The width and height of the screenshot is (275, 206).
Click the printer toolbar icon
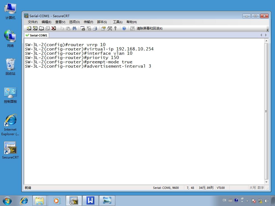[x=95, y=28]
